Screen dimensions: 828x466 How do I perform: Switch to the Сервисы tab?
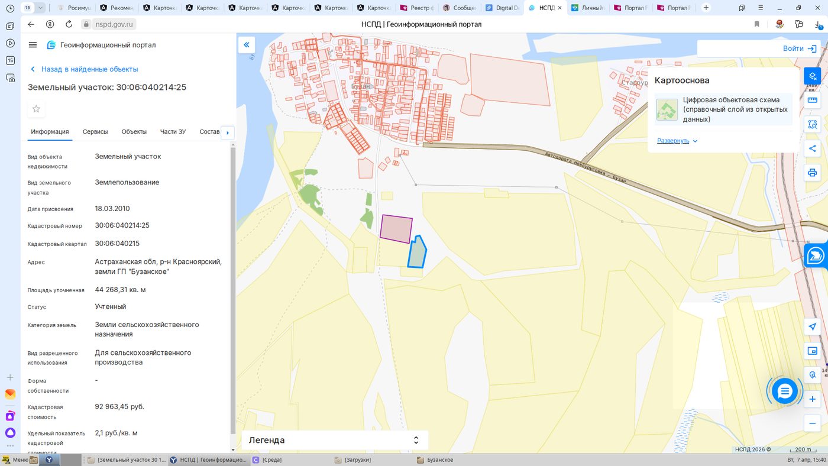click(95, 131)
